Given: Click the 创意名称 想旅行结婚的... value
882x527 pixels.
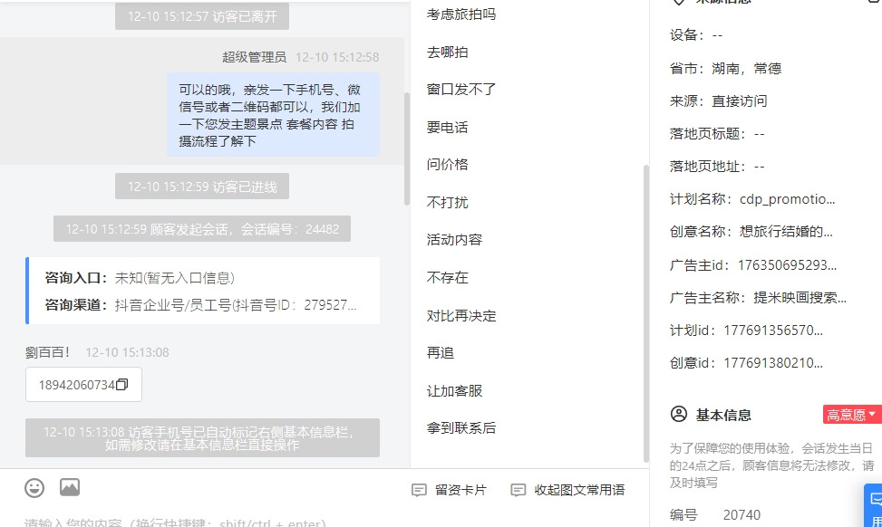Looking at the screenshot, I should [786, 232].
